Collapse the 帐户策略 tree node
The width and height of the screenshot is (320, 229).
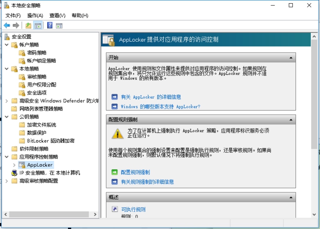[6, 45]
